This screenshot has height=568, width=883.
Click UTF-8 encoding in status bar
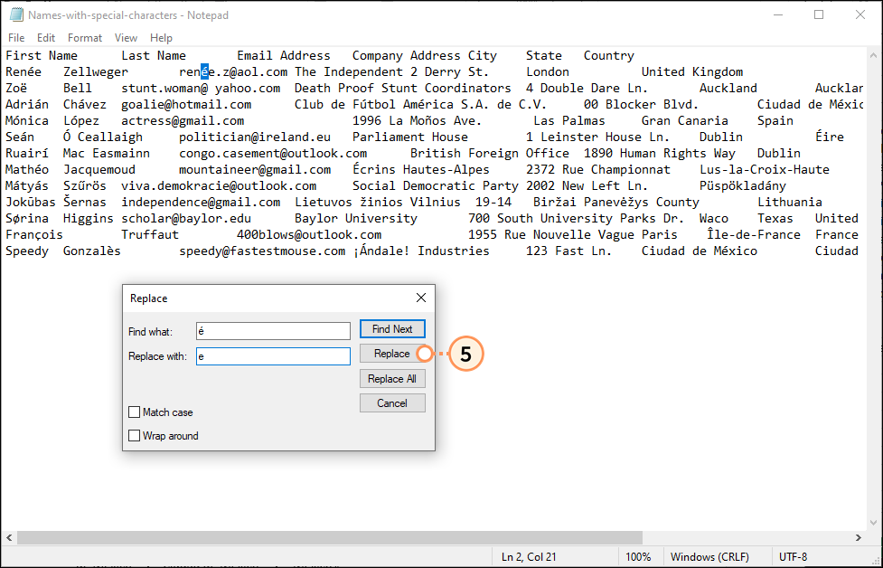793,557
